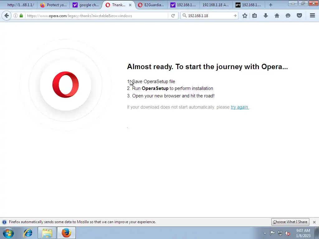Select the Yahoo 192.168.1... tab
The width and height of the screenshot is (319, 239).
(183, 5)
